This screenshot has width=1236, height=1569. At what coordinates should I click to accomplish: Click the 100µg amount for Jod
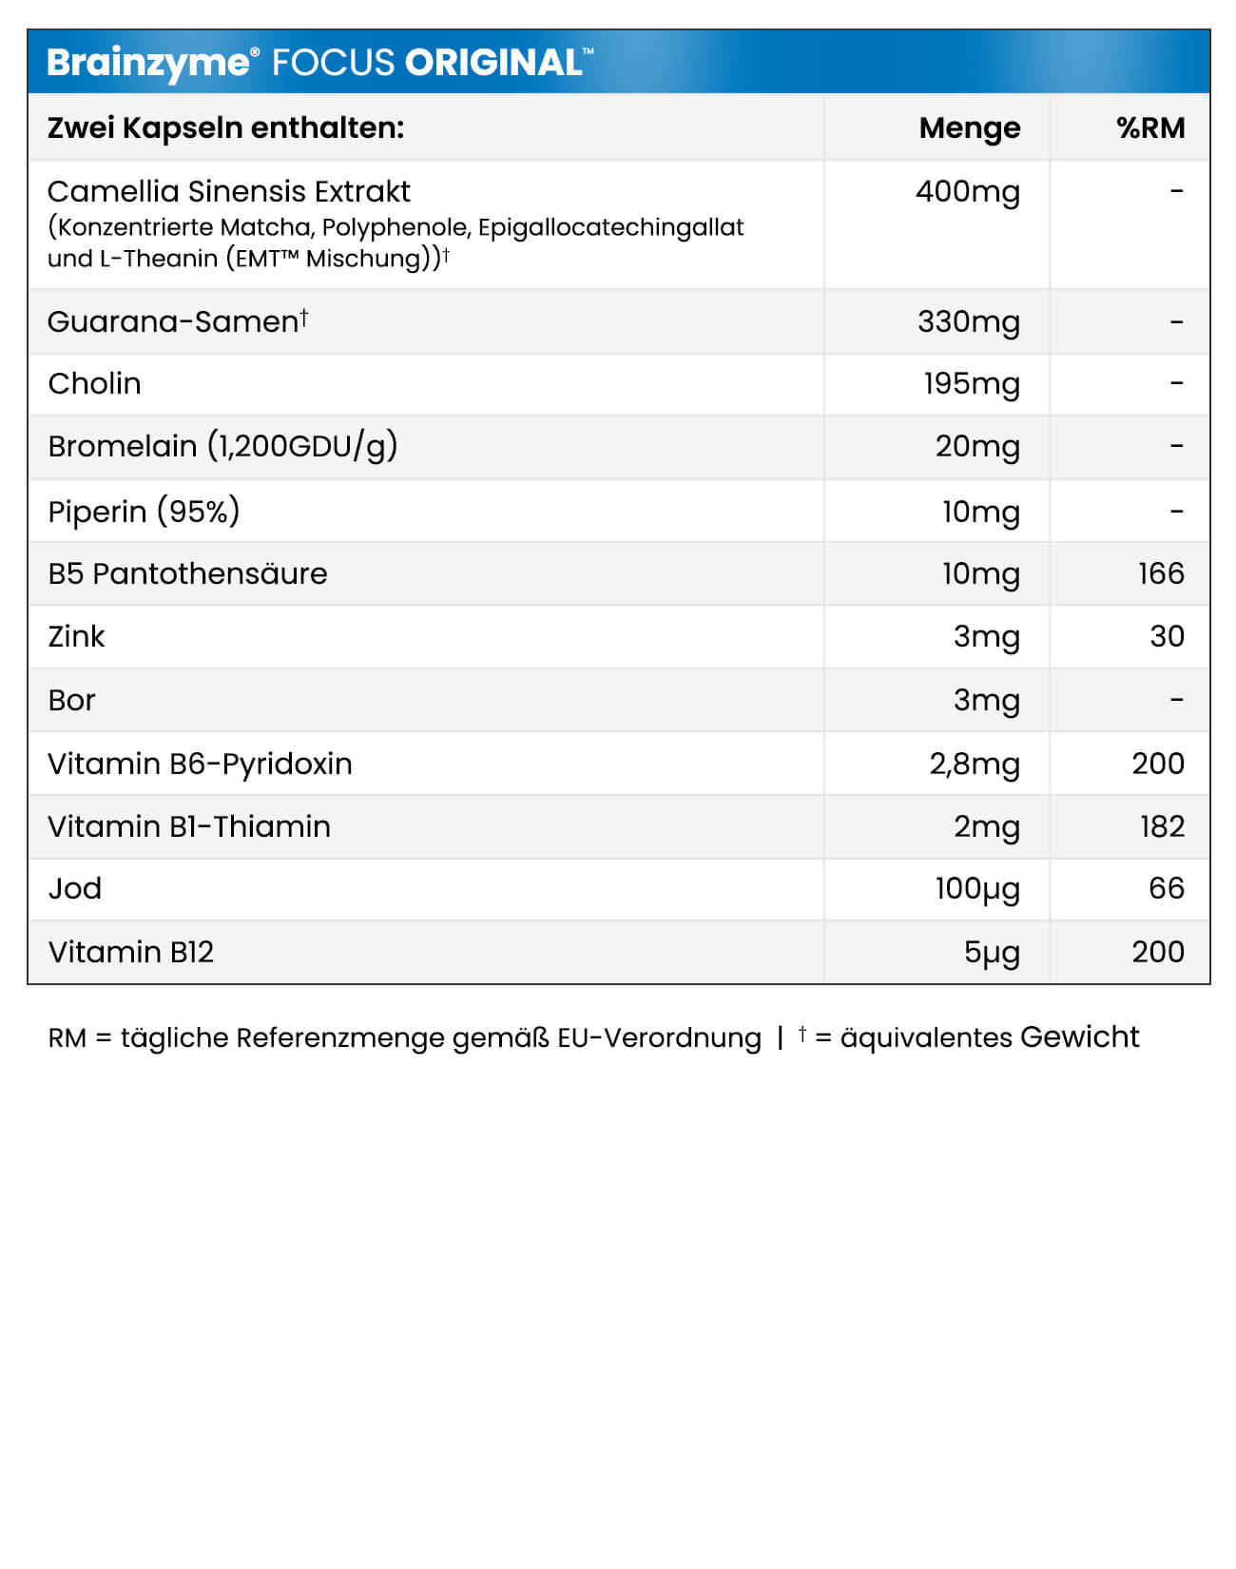(x=976, y=888)
